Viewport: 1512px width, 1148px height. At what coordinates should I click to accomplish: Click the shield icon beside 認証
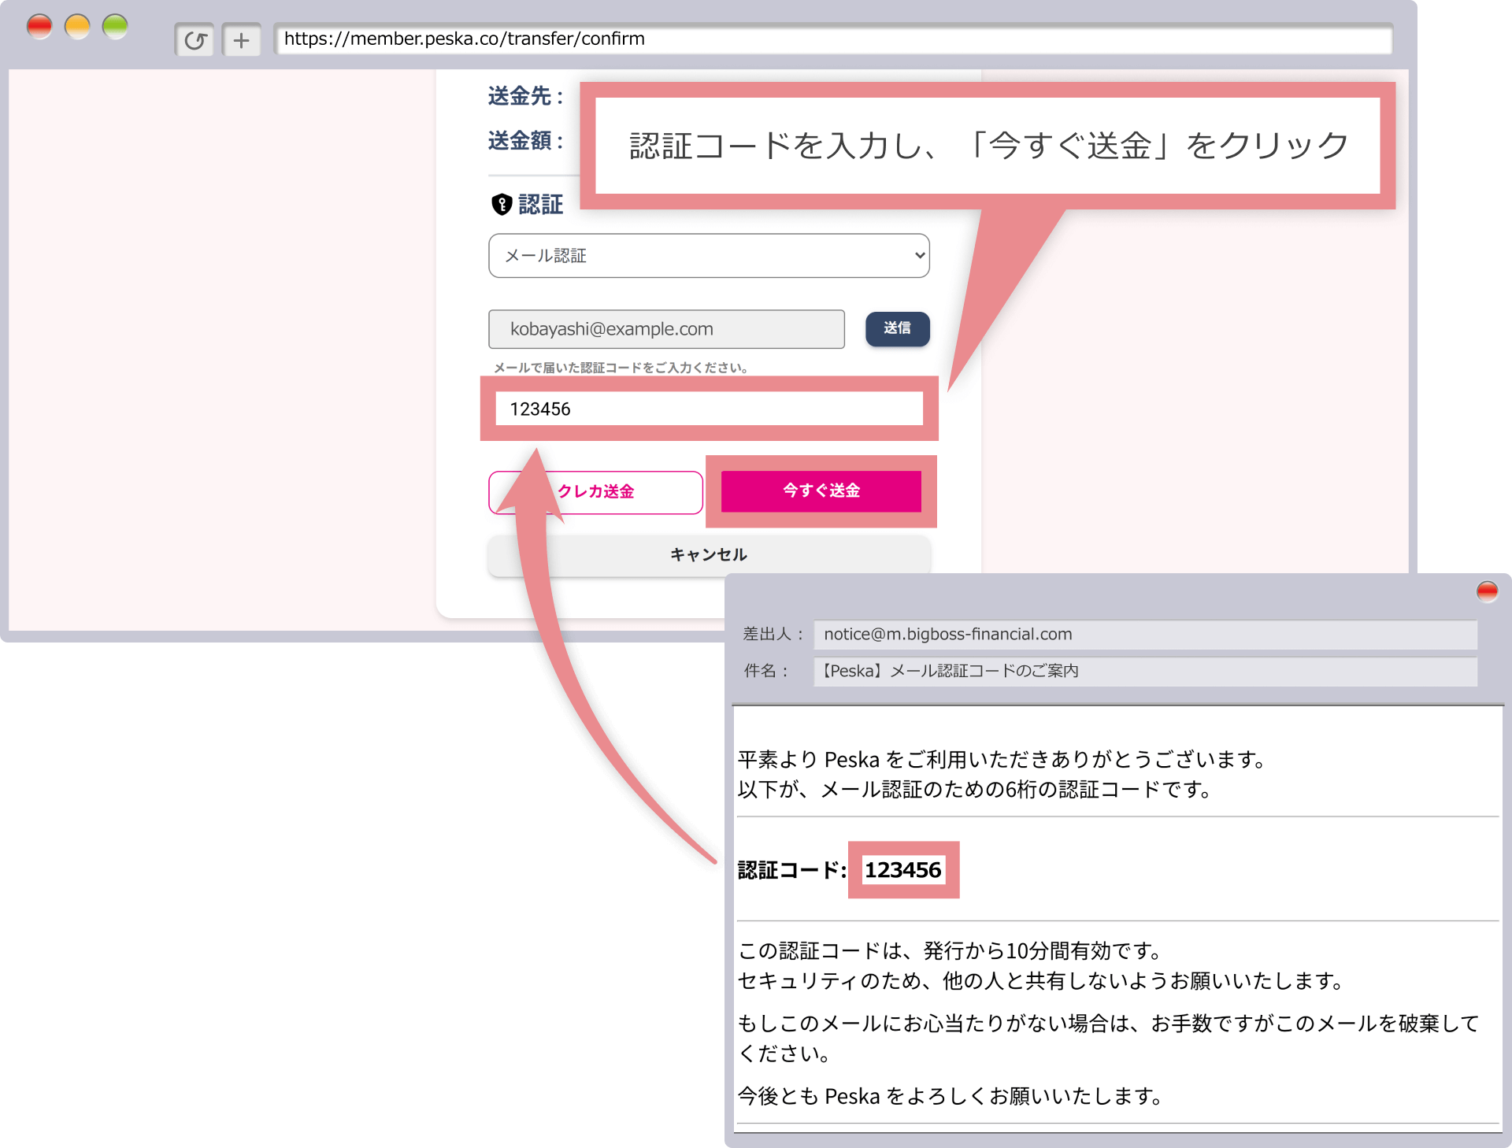pos(502,205)
